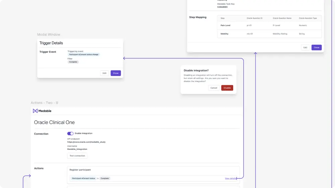Click the Modal Window frame label

point(49,34)
